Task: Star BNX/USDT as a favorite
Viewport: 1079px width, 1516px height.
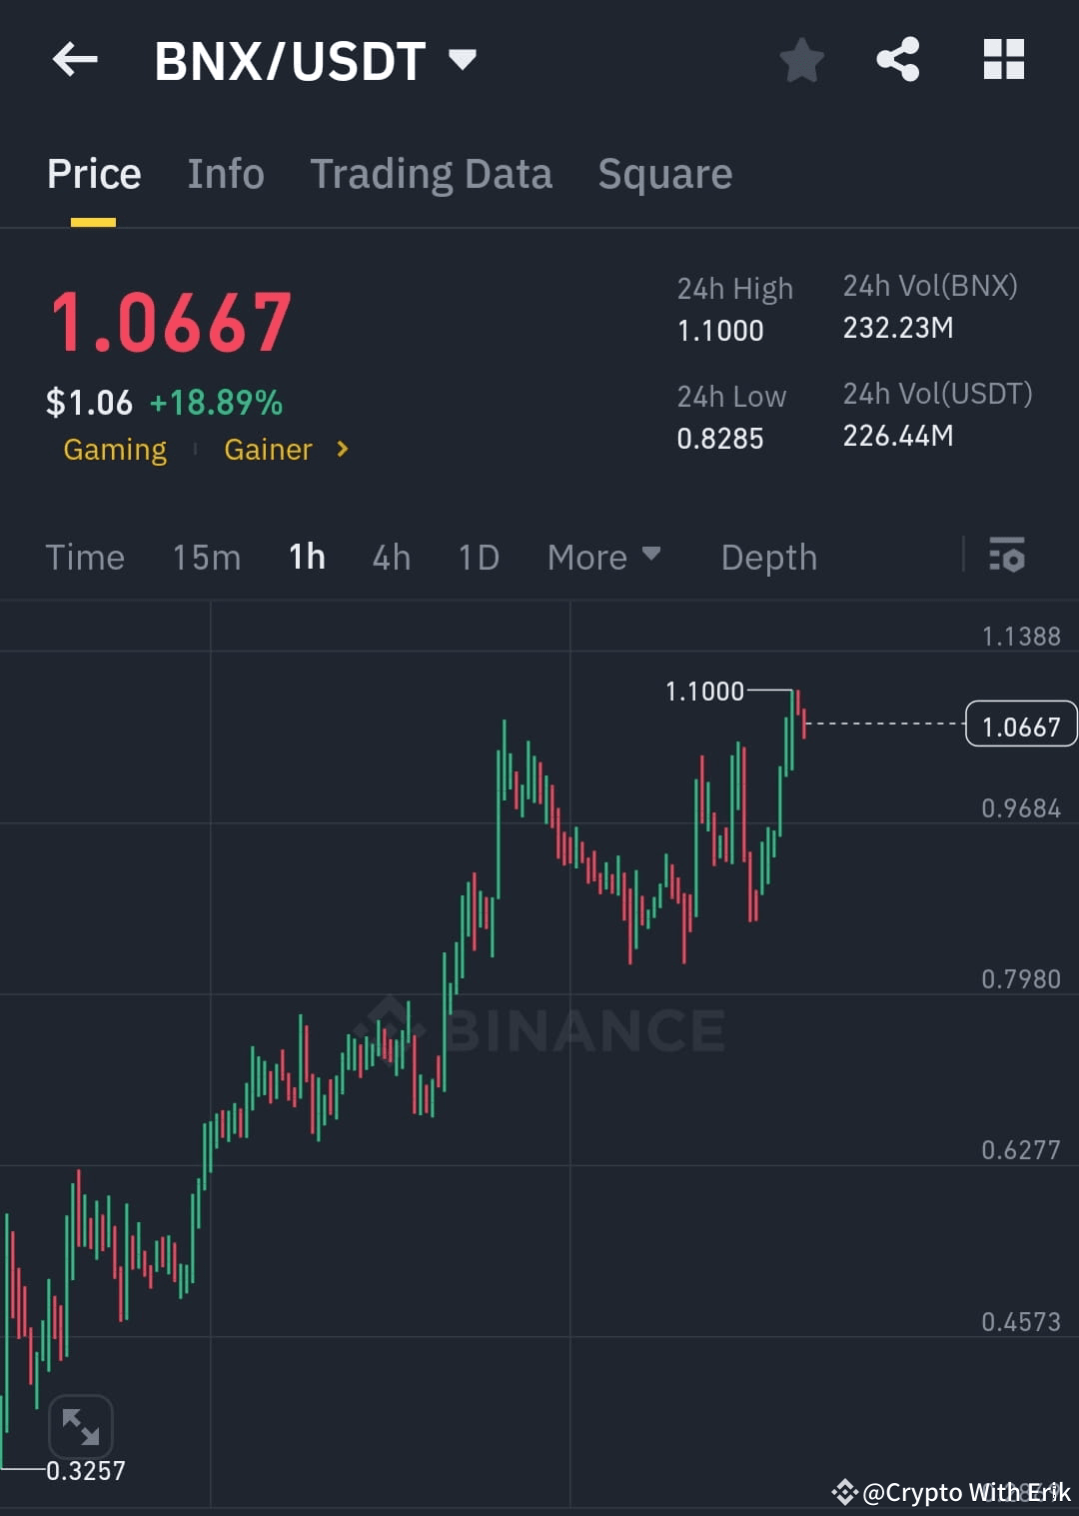Action: point(802,60)
